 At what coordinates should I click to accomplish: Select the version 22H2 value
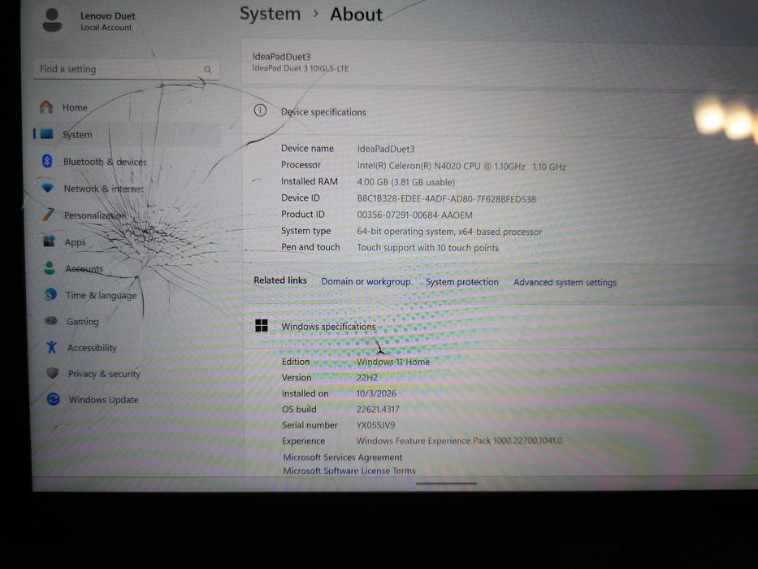(367, 377)
